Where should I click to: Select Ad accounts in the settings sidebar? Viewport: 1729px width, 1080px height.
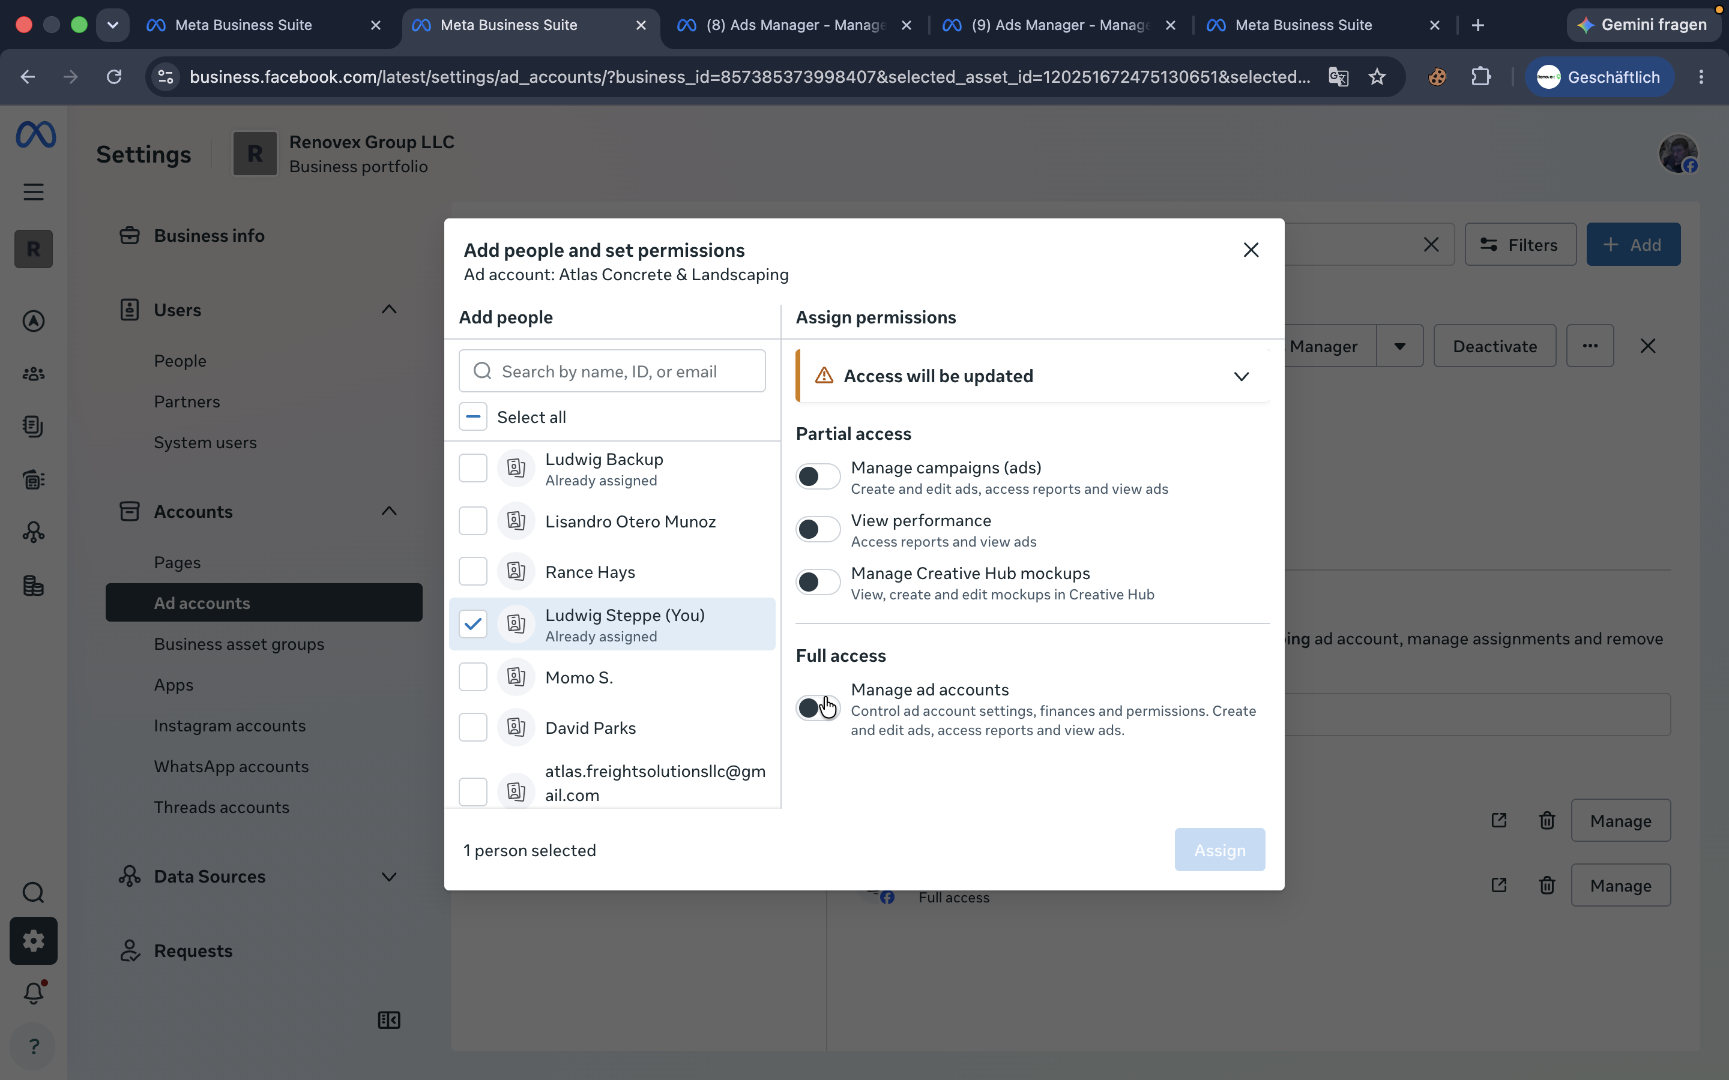coord(264,603)
